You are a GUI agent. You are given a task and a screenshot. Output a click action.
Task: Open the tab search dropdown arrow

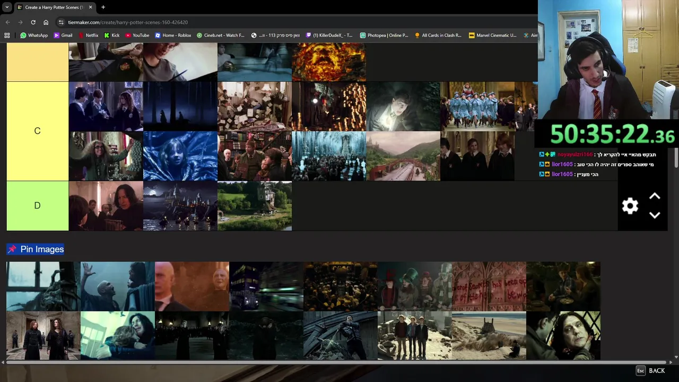7,7
